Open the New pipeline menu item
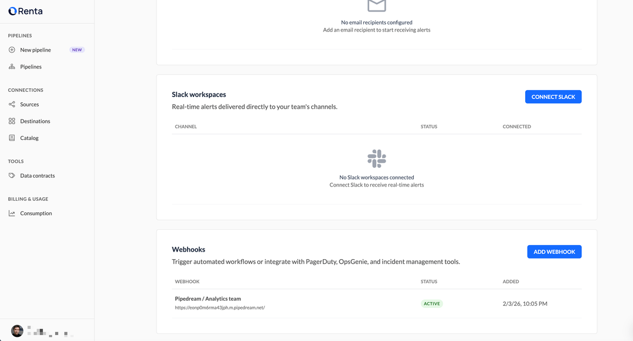 tap(35, 50)
